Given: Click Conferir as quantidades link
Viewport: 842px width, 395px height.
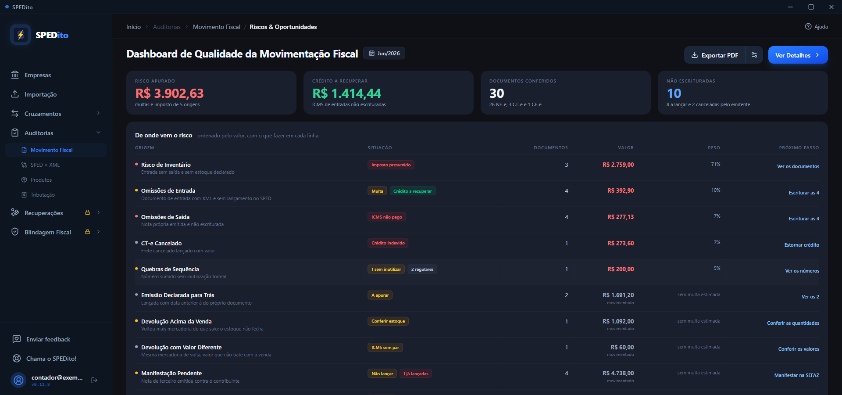Looking at the screenshot, I should (x=793, y=323).
